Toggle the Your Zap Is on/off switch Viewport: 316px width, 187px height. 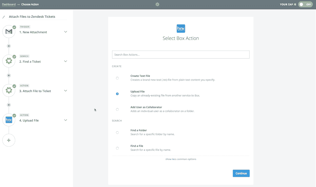pos(305,4)
